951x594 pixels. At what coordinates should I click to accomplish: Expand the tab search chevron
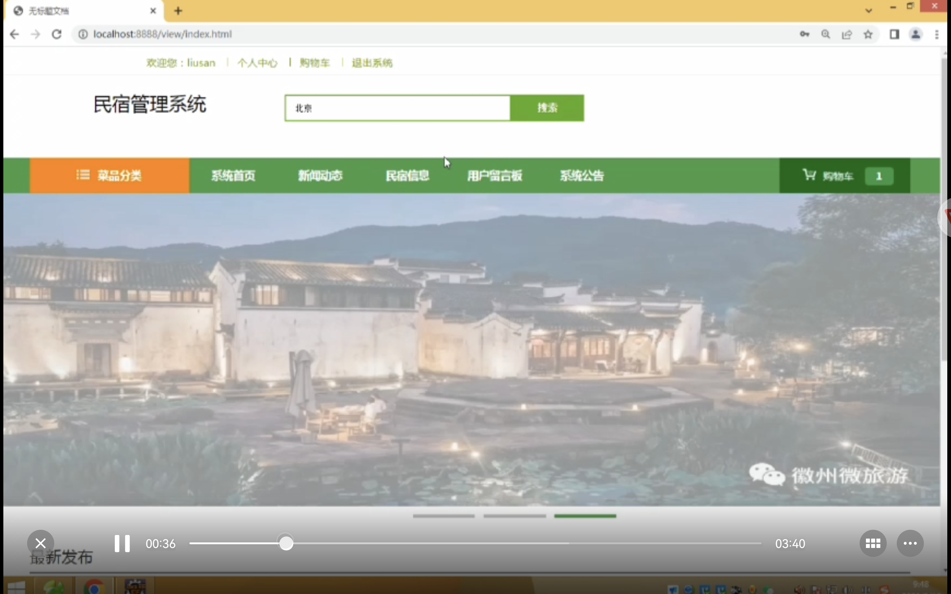869,11
